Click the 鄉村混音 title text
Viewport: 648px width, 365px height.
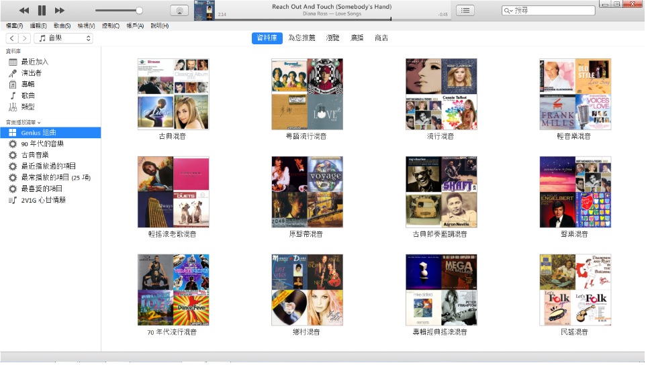click(x=306, y=332)
